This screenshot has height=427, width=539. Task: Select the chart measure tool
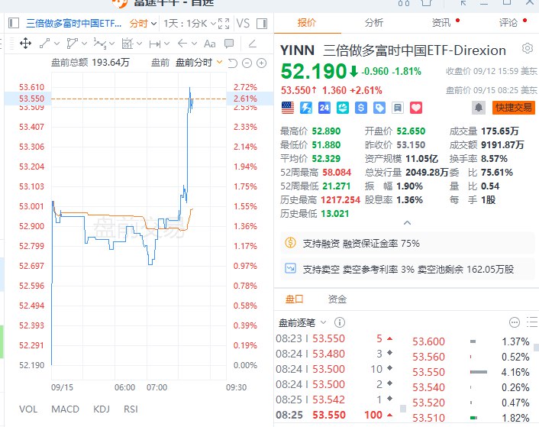127,44
